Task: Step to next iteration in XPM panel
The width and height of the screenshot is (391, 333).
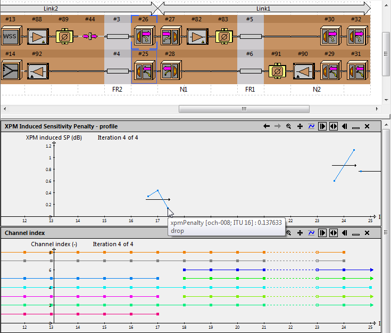Action: (x=322, y=126)
